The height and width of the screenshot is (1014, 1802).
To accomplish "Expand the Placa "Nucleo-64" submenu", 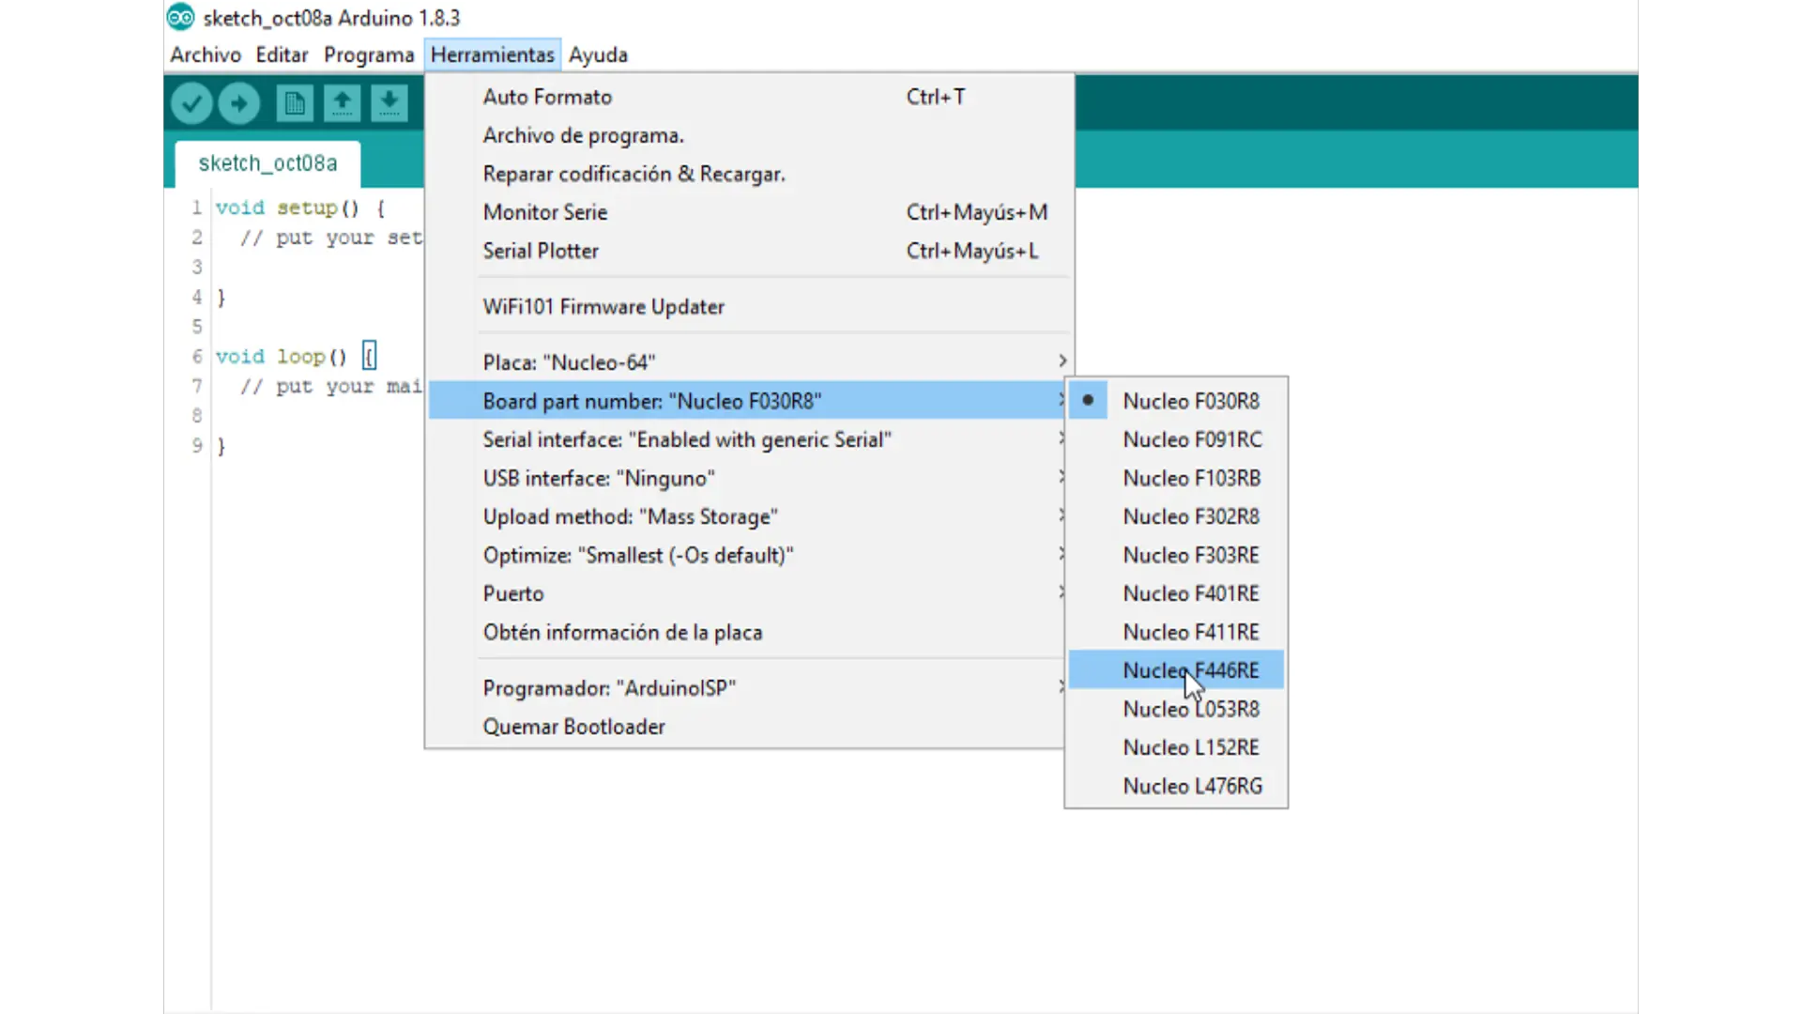I will tap(749, 362).
